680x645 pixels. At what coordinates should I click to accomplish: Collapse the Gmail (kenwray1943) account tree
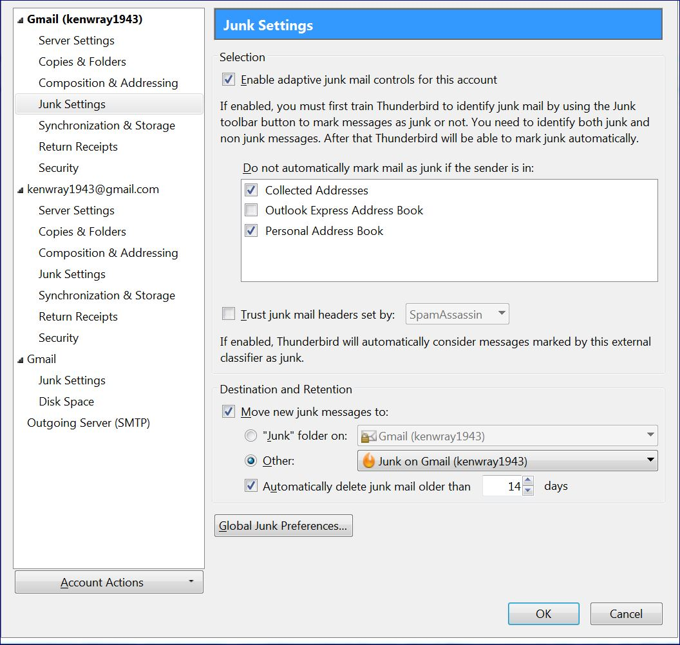(21, 21)
